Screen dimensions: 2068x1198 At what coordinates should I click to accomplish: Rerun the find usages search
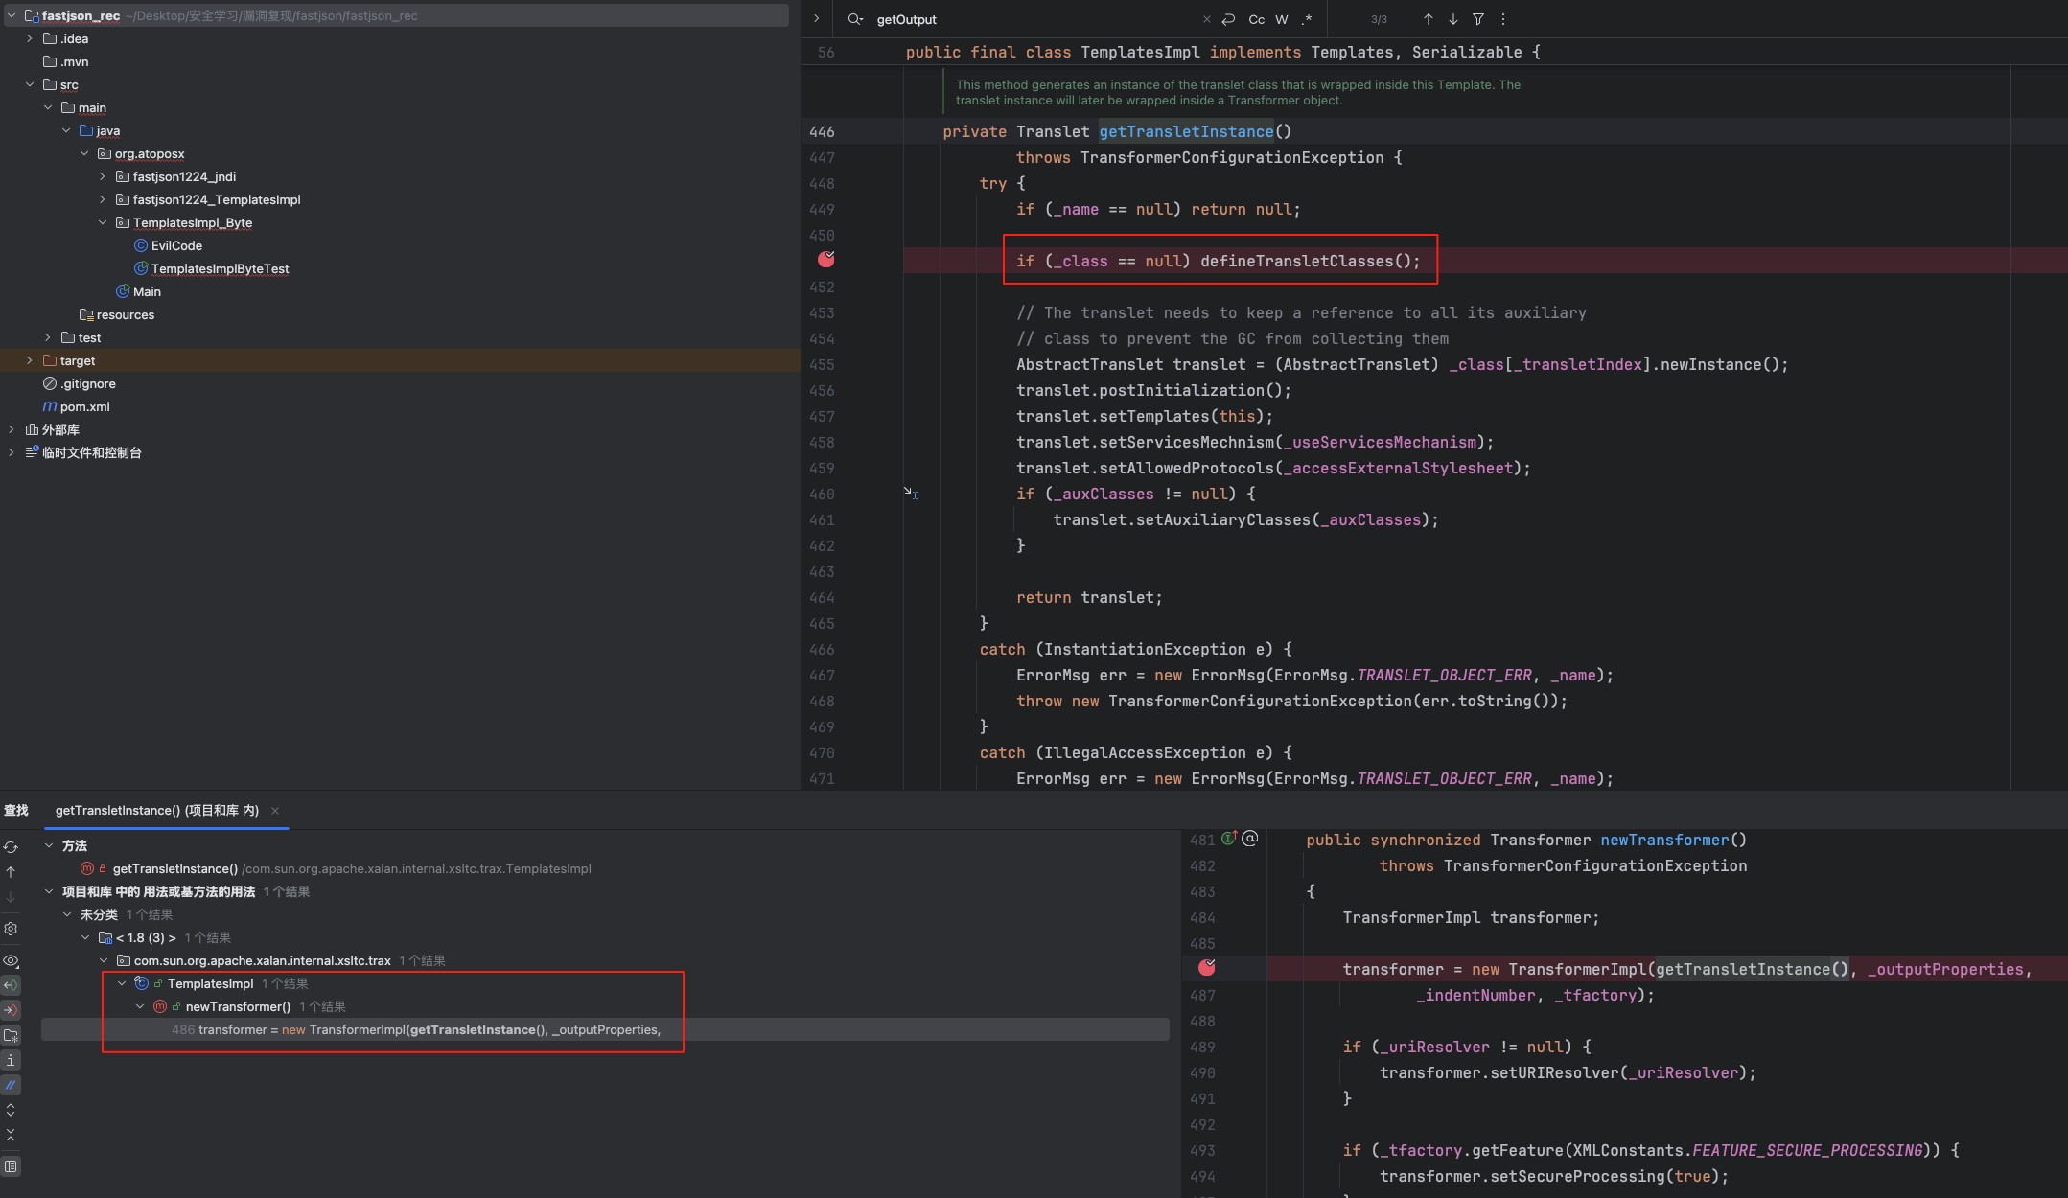11,847
